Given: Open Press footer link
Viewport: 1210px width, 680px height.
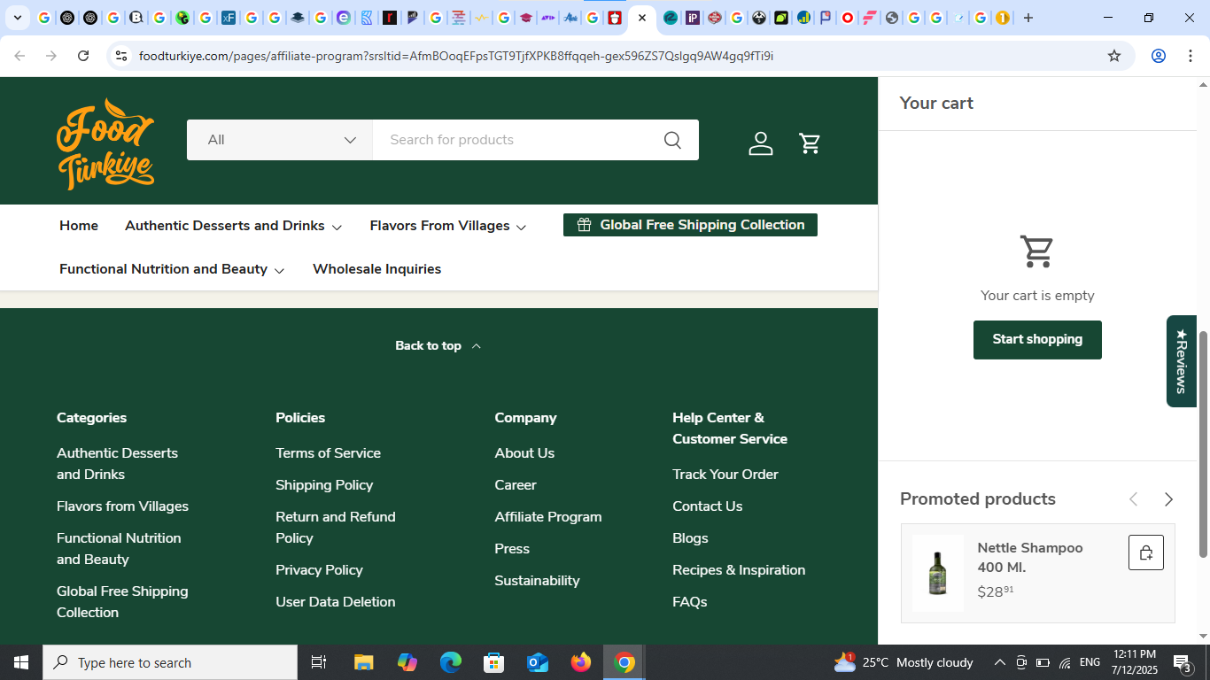Looking at the screenshot, I should click(512, 549).
